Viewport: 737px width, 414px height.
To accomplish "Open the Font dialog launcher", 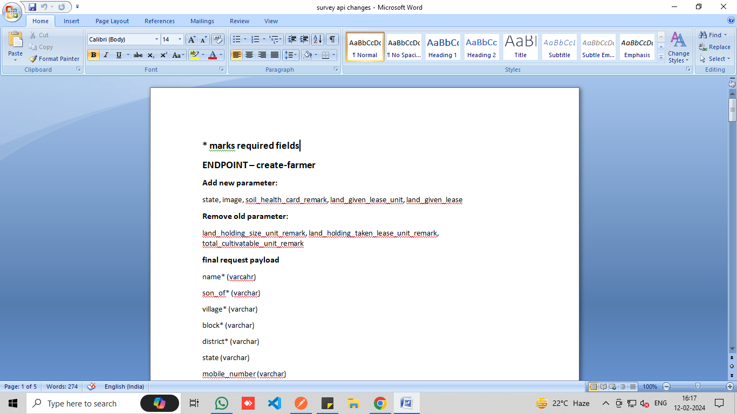I will [221, 70].
